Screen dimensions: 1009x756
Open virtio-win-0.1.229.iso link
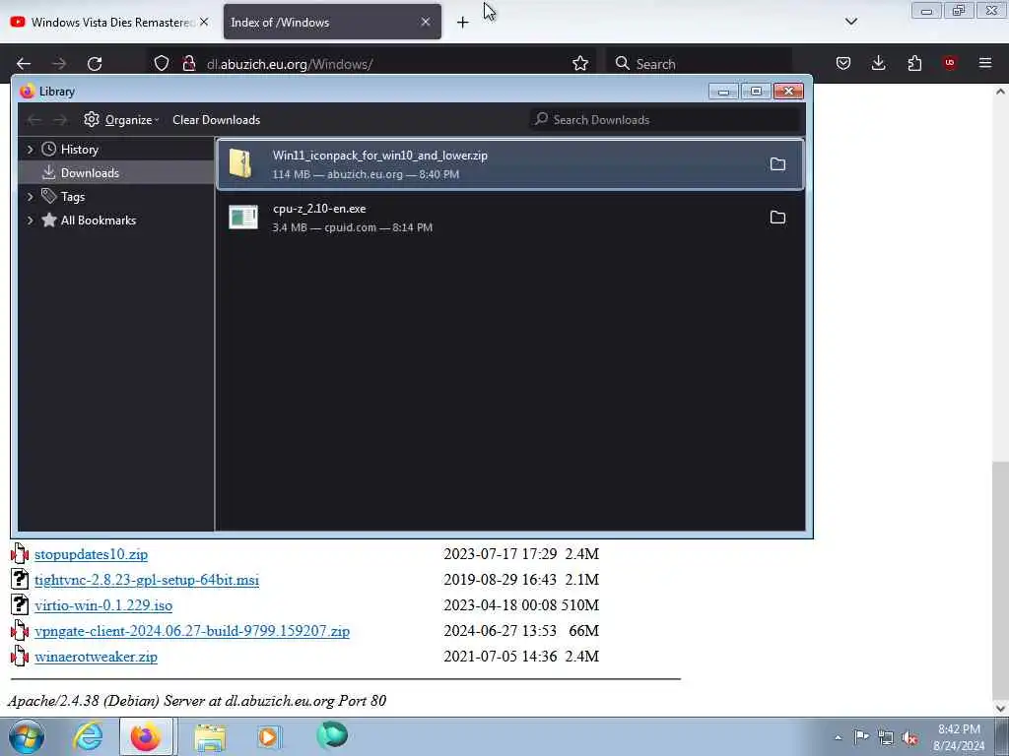pyautogui.click(x=102, y=605)
